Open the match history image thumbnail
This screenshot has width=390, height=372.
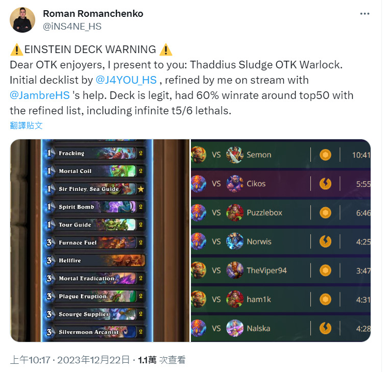pyautogui.click(x=281, y=240)
